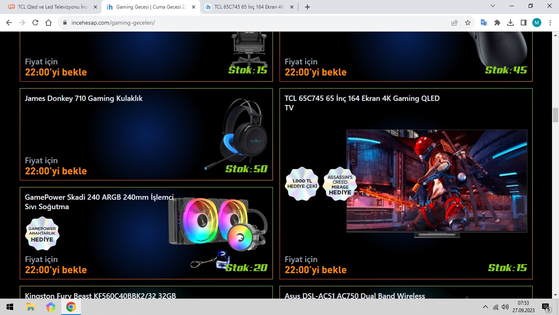Open a new browser tab
This screenshot has width=559, height=315.
[307, 7]
